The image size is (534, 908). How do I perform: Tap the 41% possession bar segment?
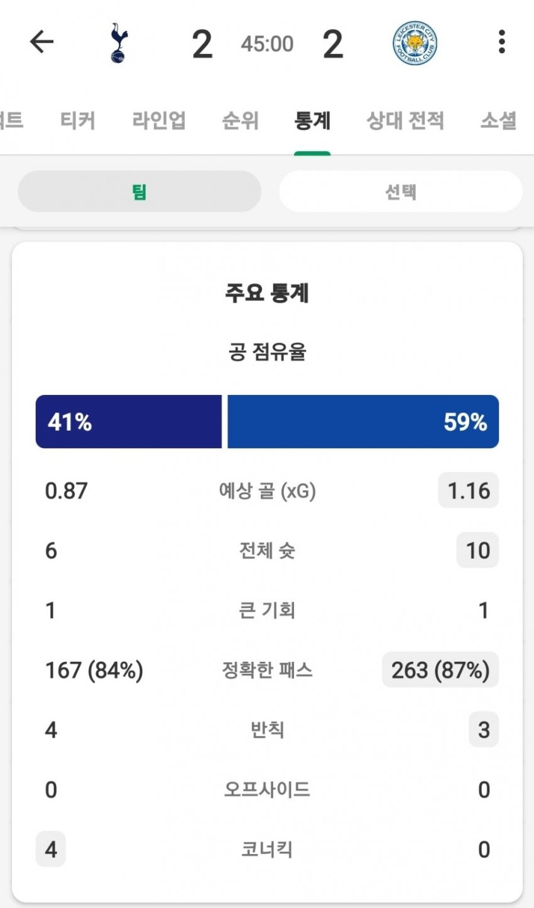[129, 421]
